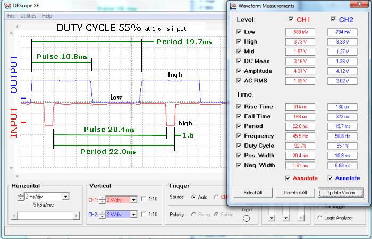Step the CH1 volts/div spinner
The image size is (372, 239).
(x=102, y=200)
